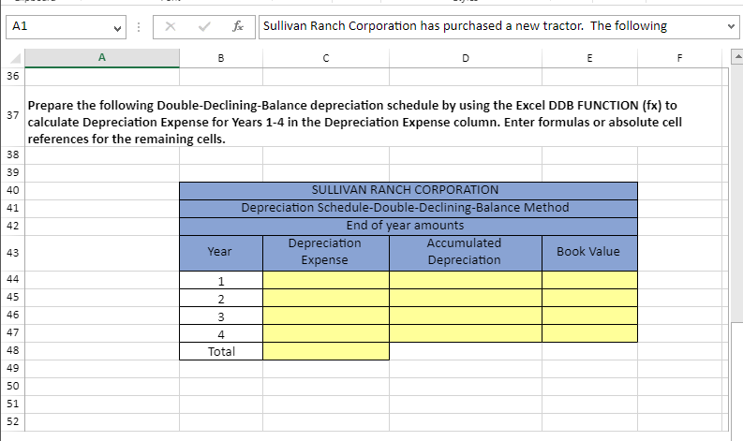Open the Name Box dropdown arrow
This screenshot has width=743, height=441.
pos(117,28)
